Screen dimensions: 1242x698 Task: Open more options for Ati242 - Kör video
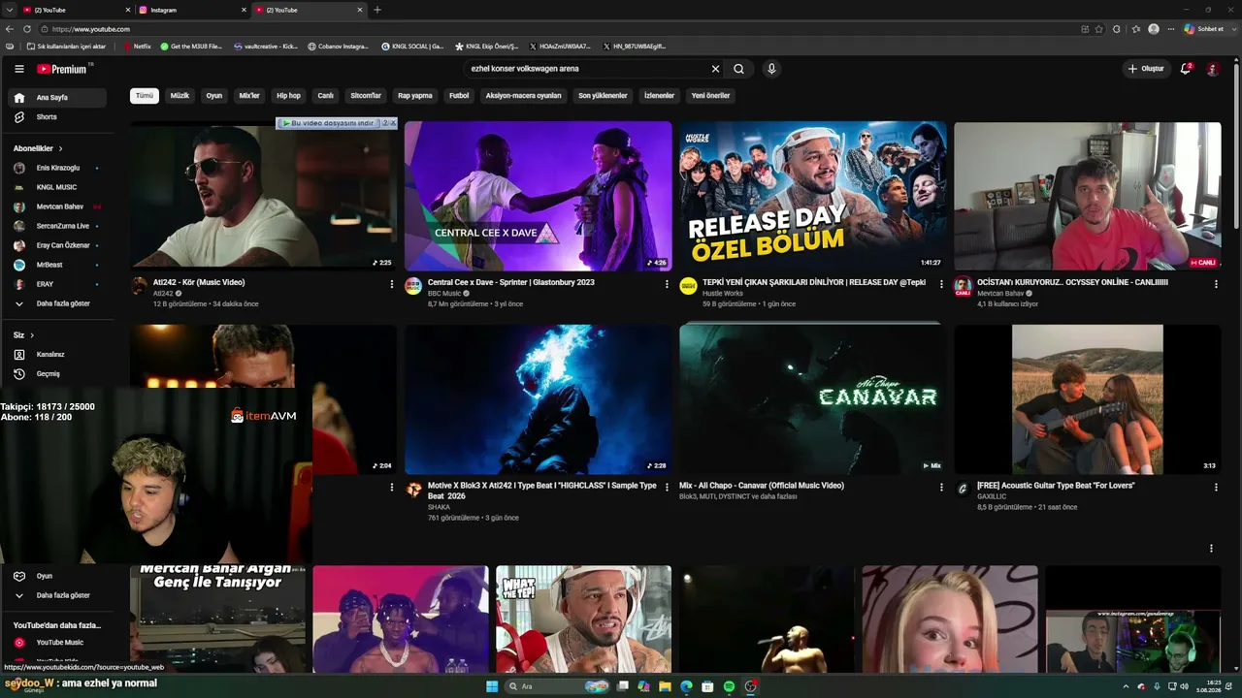(x=392, y=284)
